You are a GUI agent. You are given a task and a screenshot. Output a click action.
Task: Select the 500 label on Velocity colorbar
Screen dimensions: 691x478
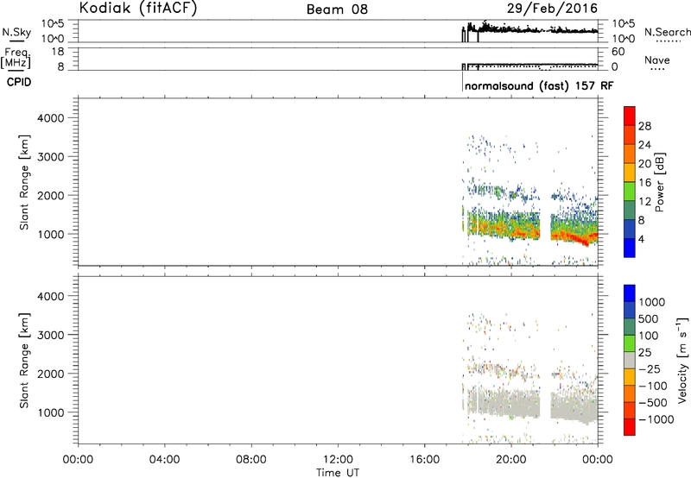648,318
